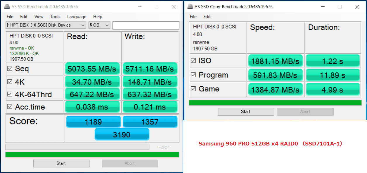The image size is (367, 173).
Task: Click the empty text field beside the size dropdown
Action: pyautogui.click(x=146, y=25)
